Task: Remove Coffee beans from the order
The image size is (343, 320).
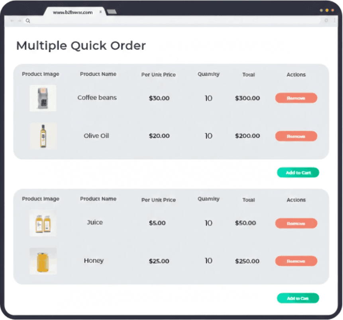Action: (x=296, y=98)
